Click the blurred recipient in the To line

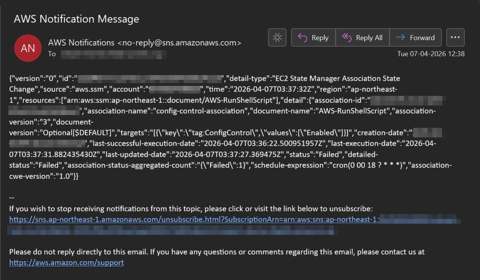pyautogui.click(x=113, y=54)
